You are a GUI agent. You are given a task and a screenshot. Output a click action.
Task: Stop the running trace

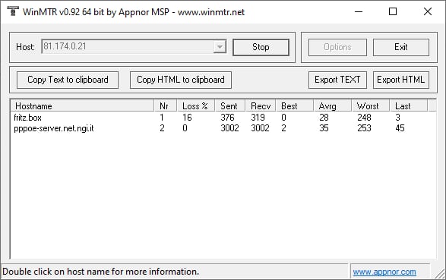(261, 47)
